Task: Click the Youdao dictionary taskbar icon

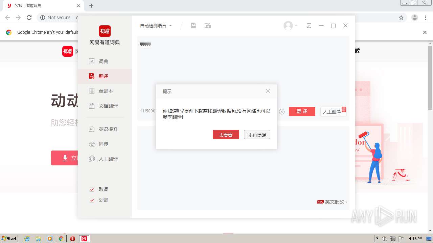Action: click(x=84, y=239)
